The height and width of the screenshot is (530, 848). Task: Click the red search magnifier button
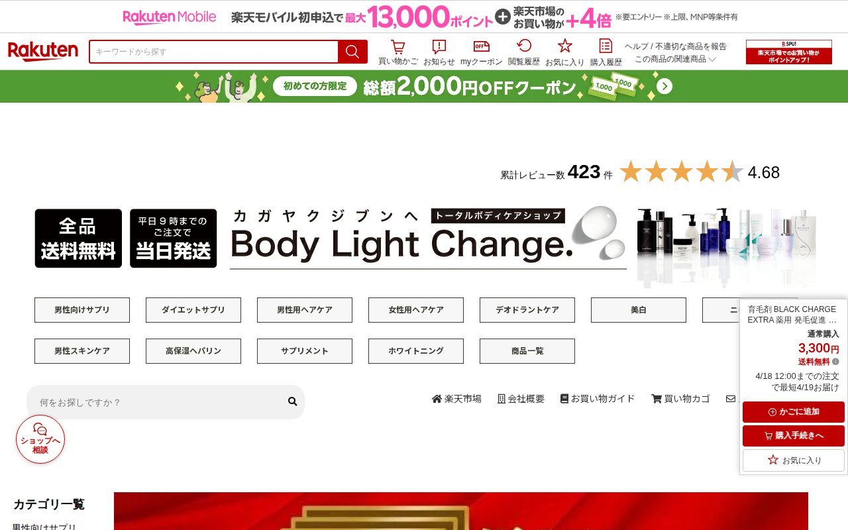[352, 52]
